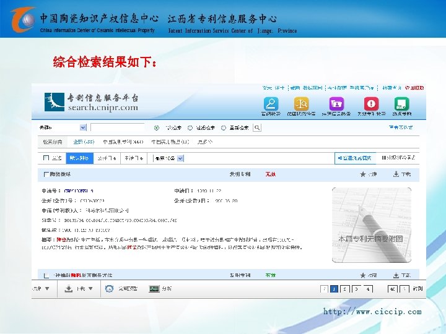Click the previous page arrow button
This screenshot has height=334, width=446.
324,289
